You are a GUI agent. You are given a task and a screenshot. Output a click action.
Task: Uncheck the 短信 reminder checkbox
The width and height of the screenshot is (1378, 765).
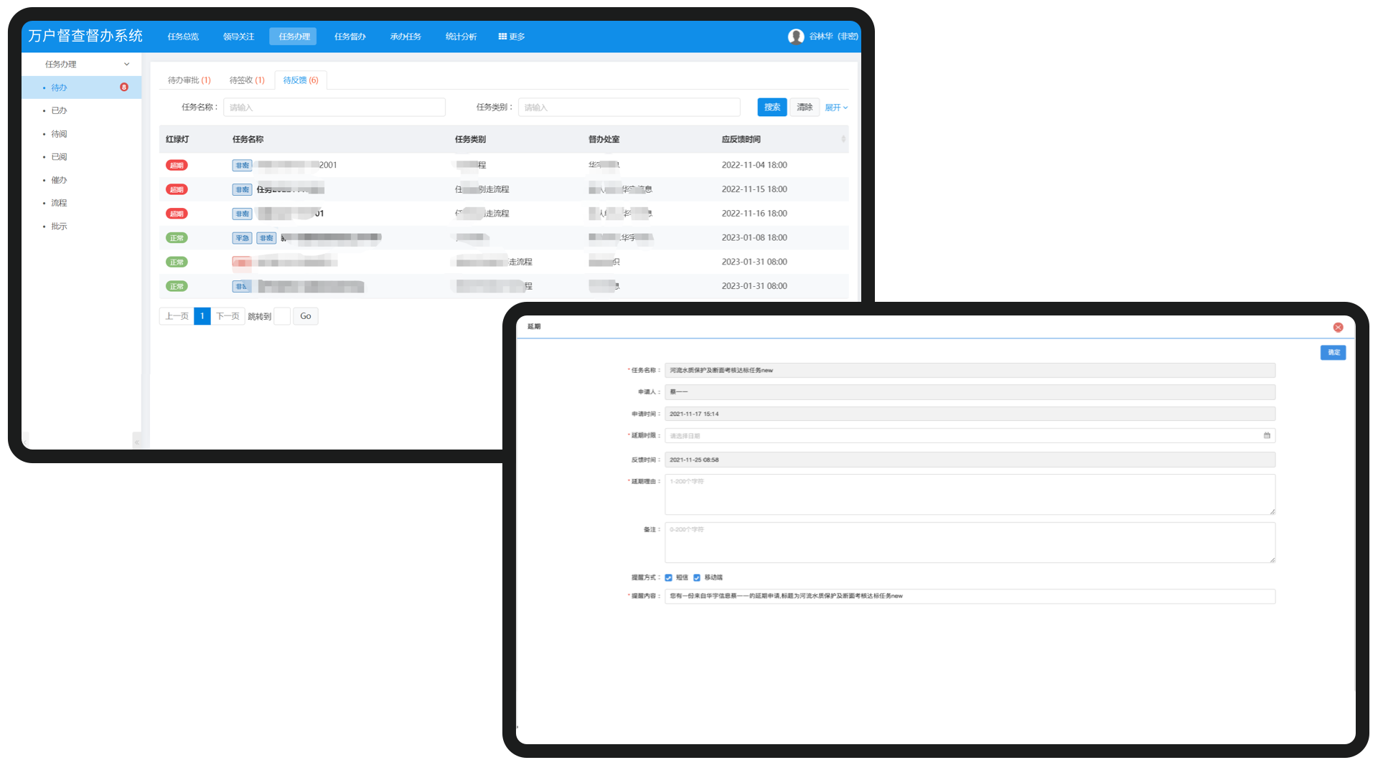[668, 578]
